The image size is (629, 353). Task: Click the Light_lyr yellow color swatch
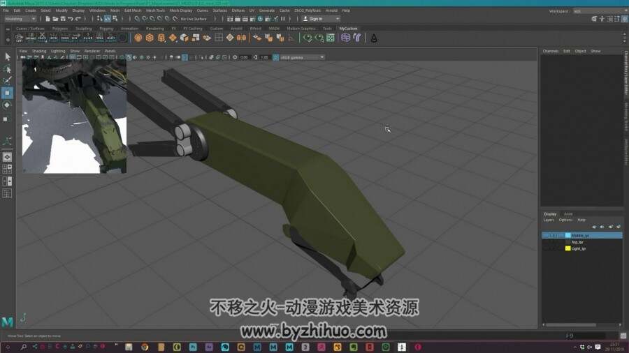[568, 248]
